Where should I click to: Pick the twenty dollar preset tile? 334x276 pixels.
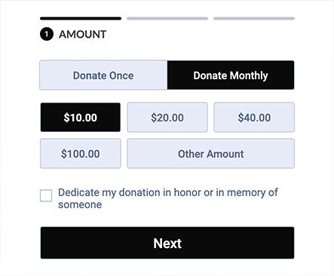[x=167, y=117]
